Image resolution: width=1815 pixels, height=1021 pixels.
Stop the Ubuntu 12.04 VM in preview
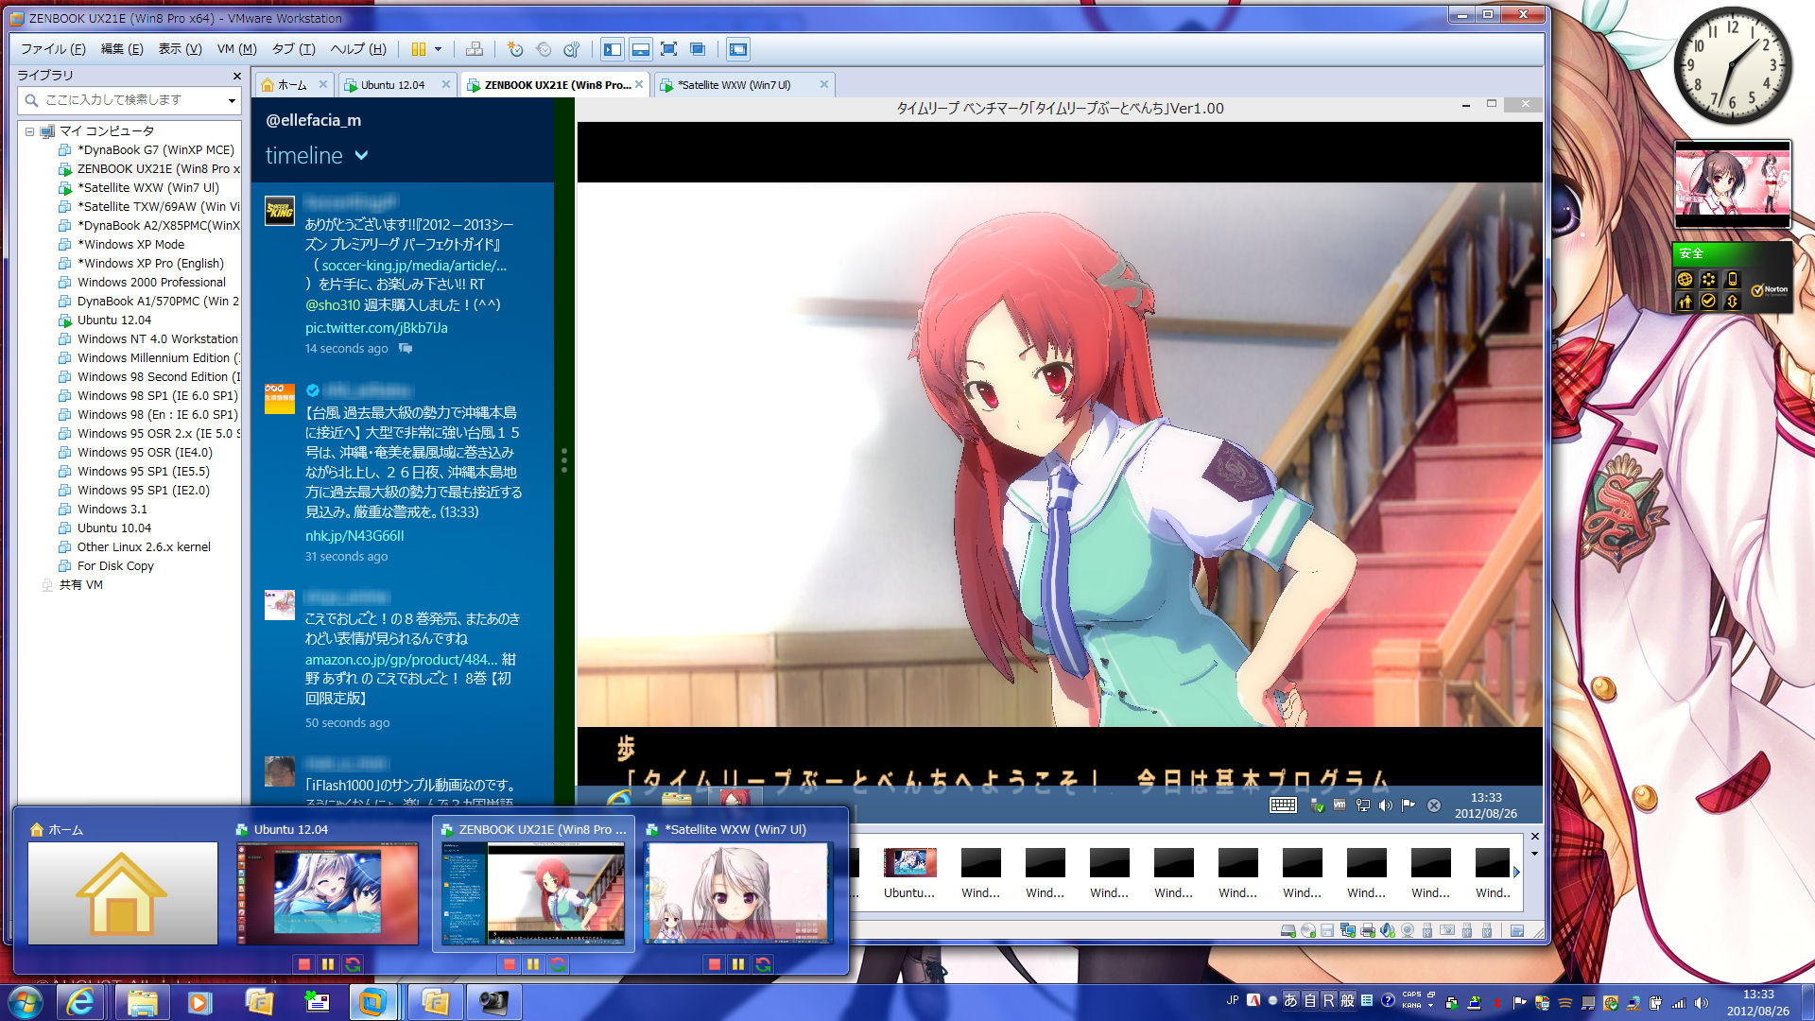point(303,964)
